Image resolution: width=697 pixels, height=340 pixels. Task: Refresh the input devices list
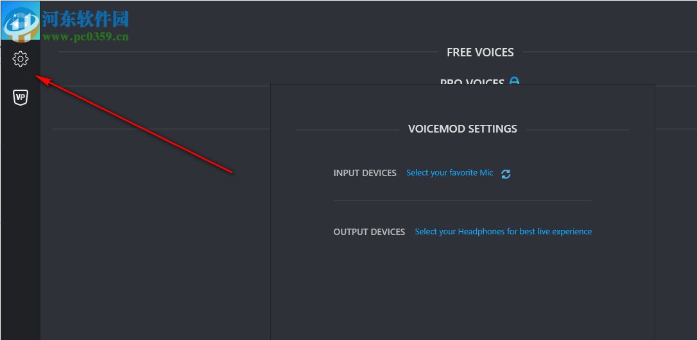click(x=506, y=174)
